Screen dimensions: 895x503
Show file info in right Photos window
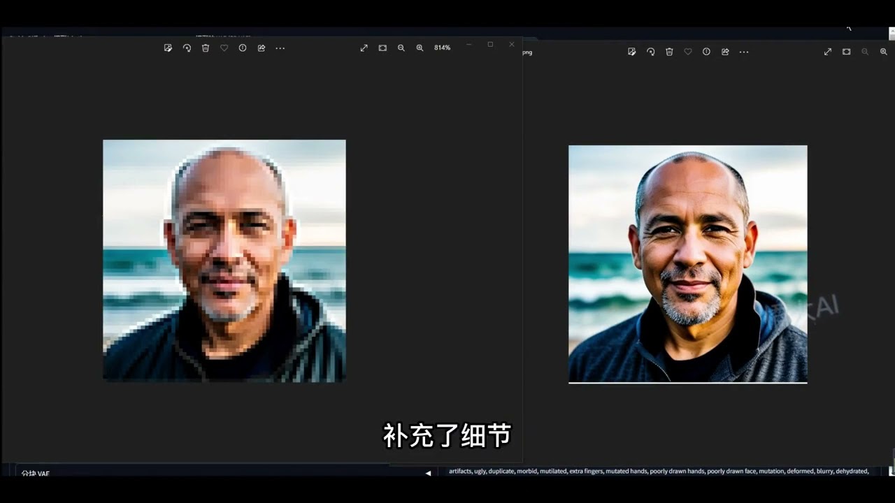pos(706,52)
